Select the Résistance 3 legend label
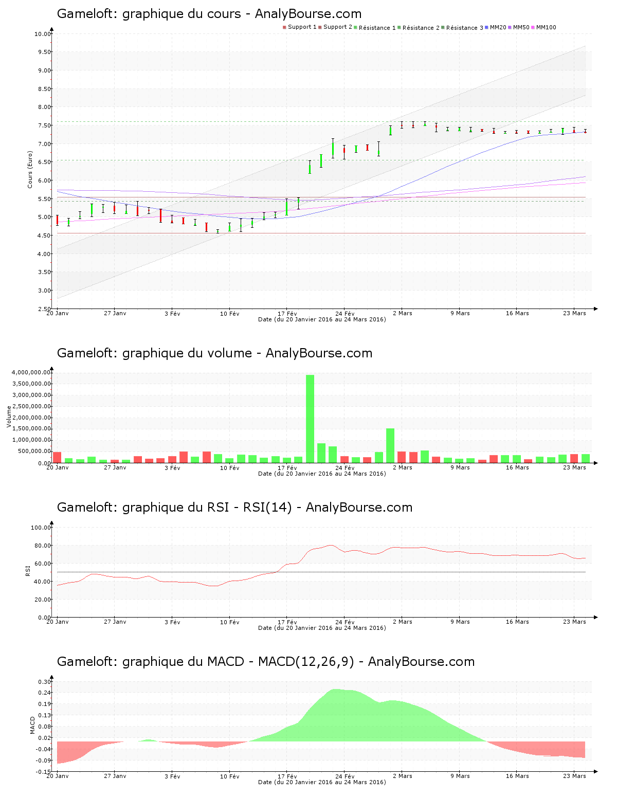This screenshot has height=797, width=617. [465, 28]
